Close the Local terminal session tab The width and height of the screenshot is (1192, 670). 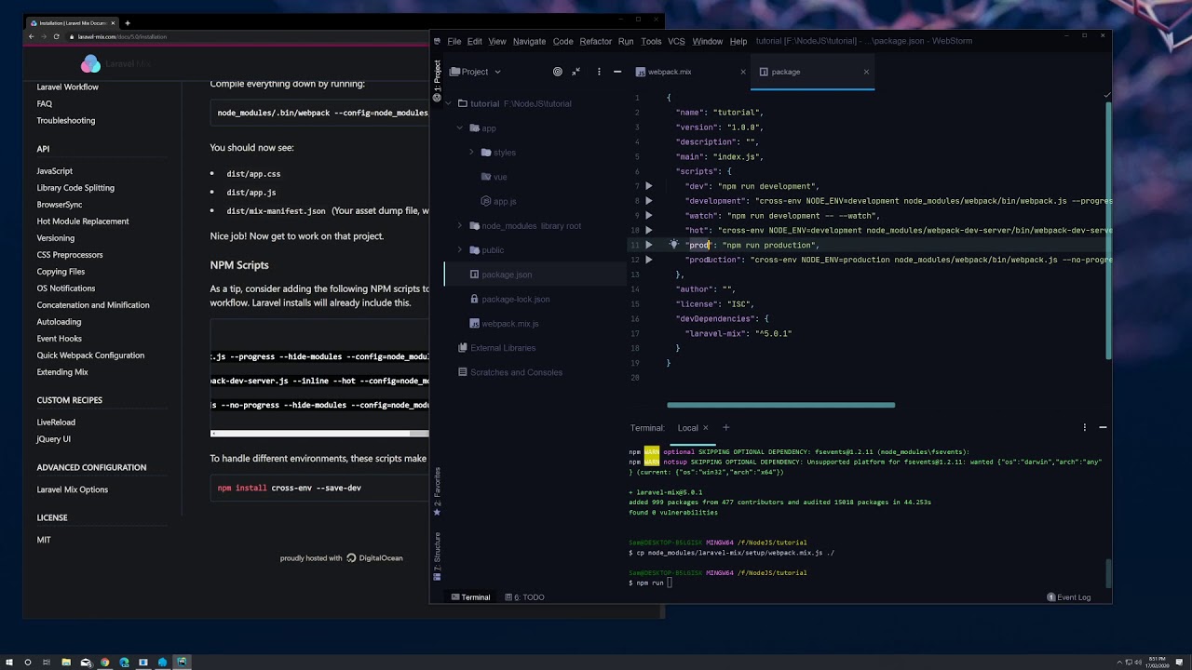tap(705, 428)
